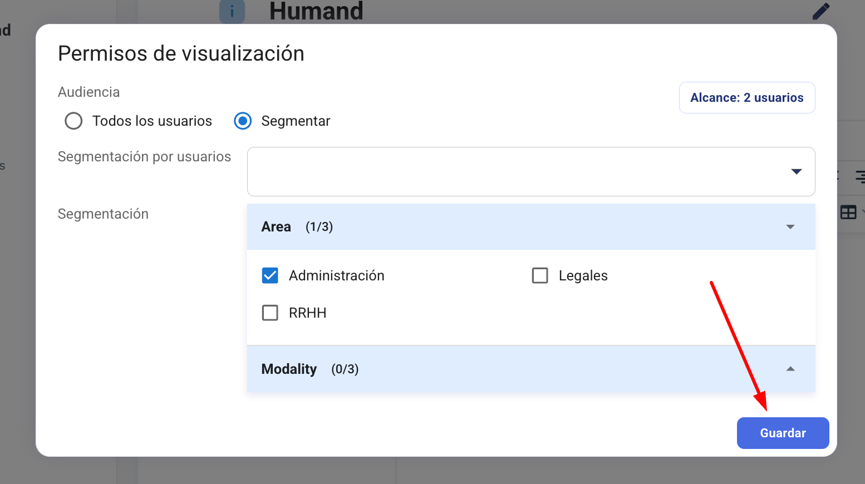The image size is (865, 484).
Task: Click the info icon beside Humand
Action: pos(232,11)
